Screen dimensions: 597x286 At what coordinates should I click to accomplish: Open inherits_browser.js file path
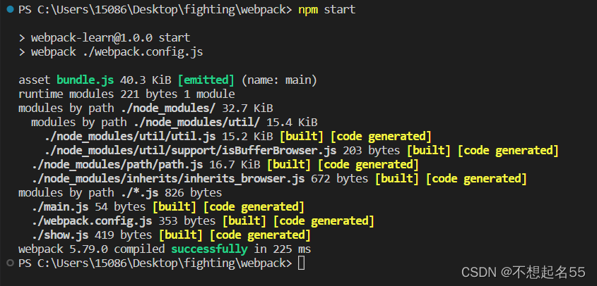pyautogui.click(x=168, y=178)
